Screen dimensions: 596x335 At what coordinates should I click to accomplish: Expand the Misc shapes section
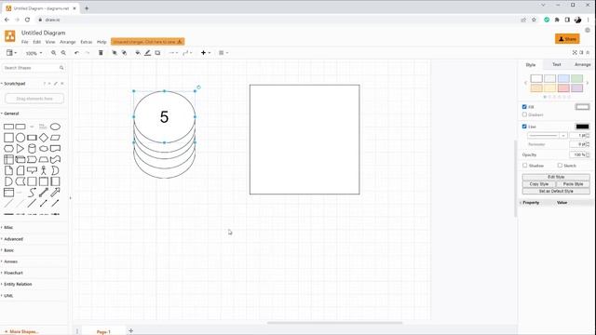tap(8, 227)
